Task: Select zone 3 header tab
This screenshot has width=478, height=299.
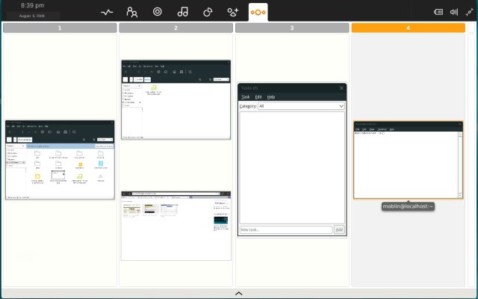Action: pos(292,28)
